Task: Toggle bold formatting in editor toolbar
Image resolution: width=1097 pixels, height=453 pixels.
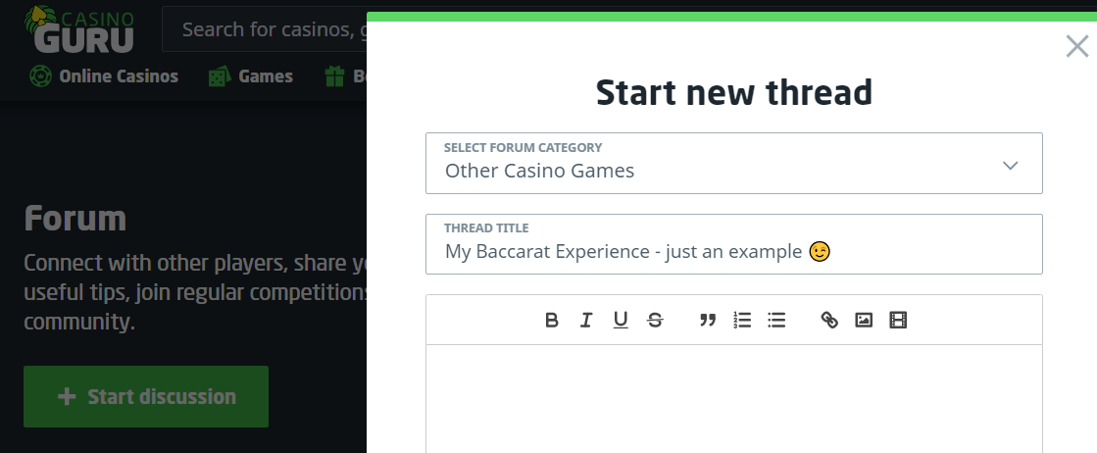Action: 552,320
